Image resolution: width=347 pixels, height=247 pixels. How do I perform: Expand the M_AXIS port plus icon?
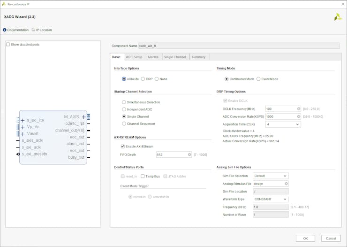(x=84, y=117)
